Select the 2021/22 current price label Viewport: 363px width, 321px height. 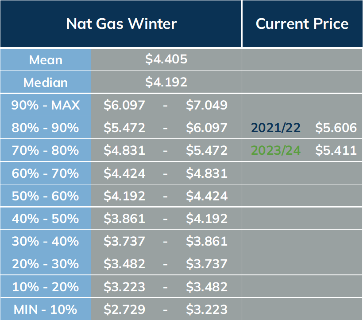276,128
